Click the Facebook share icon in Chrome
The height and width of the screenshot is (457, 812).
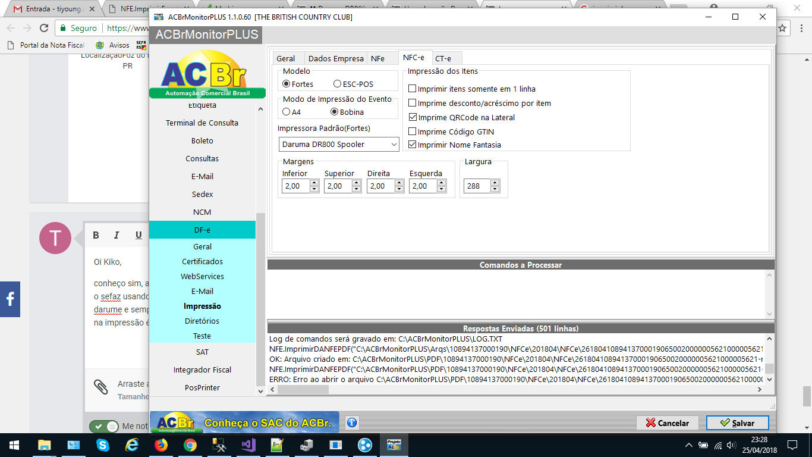10,299
